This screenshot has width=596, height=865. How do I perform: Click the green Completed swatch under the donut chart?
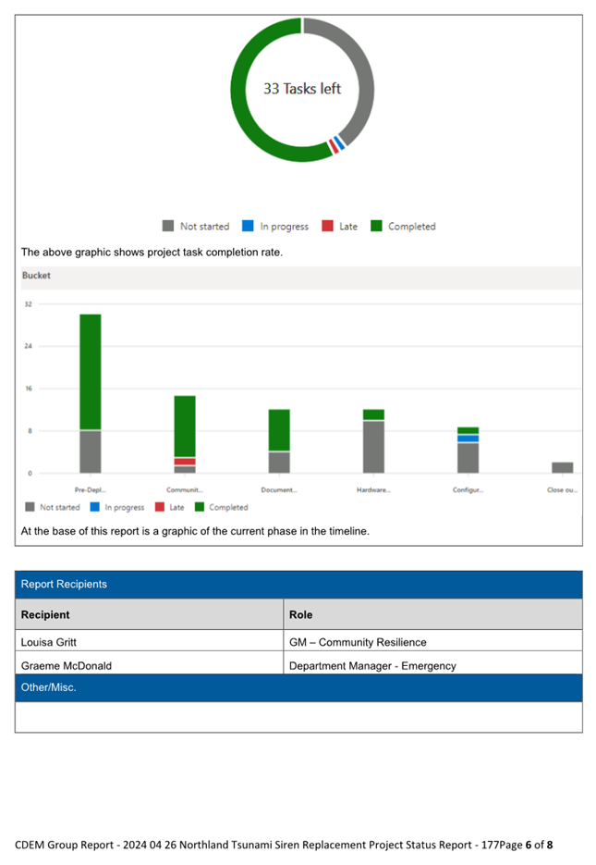coord(376,226)
